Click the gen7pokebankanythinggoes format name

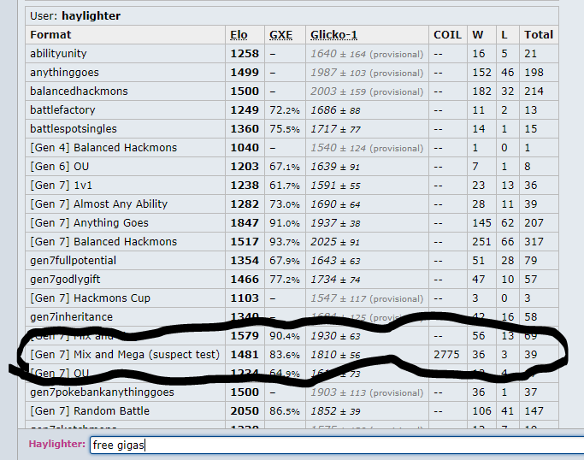point(102,392)
